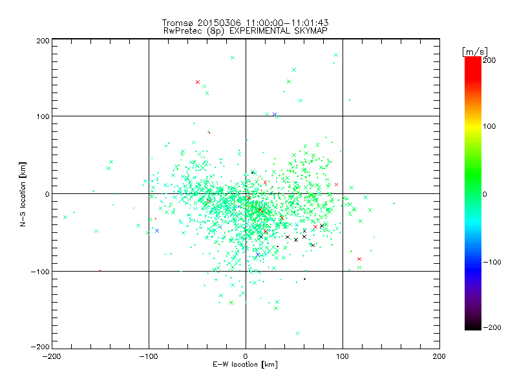Click the N-S axis tick label "100"
517x388 pixels.
[43, 116]
